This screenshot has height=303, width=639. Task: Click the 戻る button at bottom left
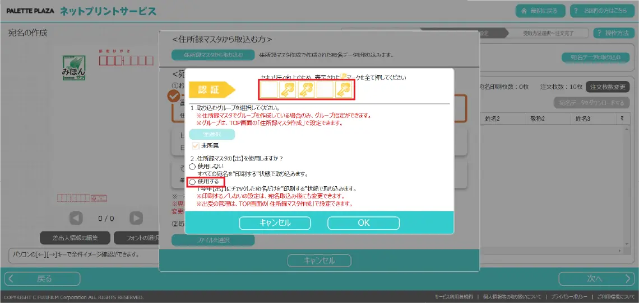point(43,279)
